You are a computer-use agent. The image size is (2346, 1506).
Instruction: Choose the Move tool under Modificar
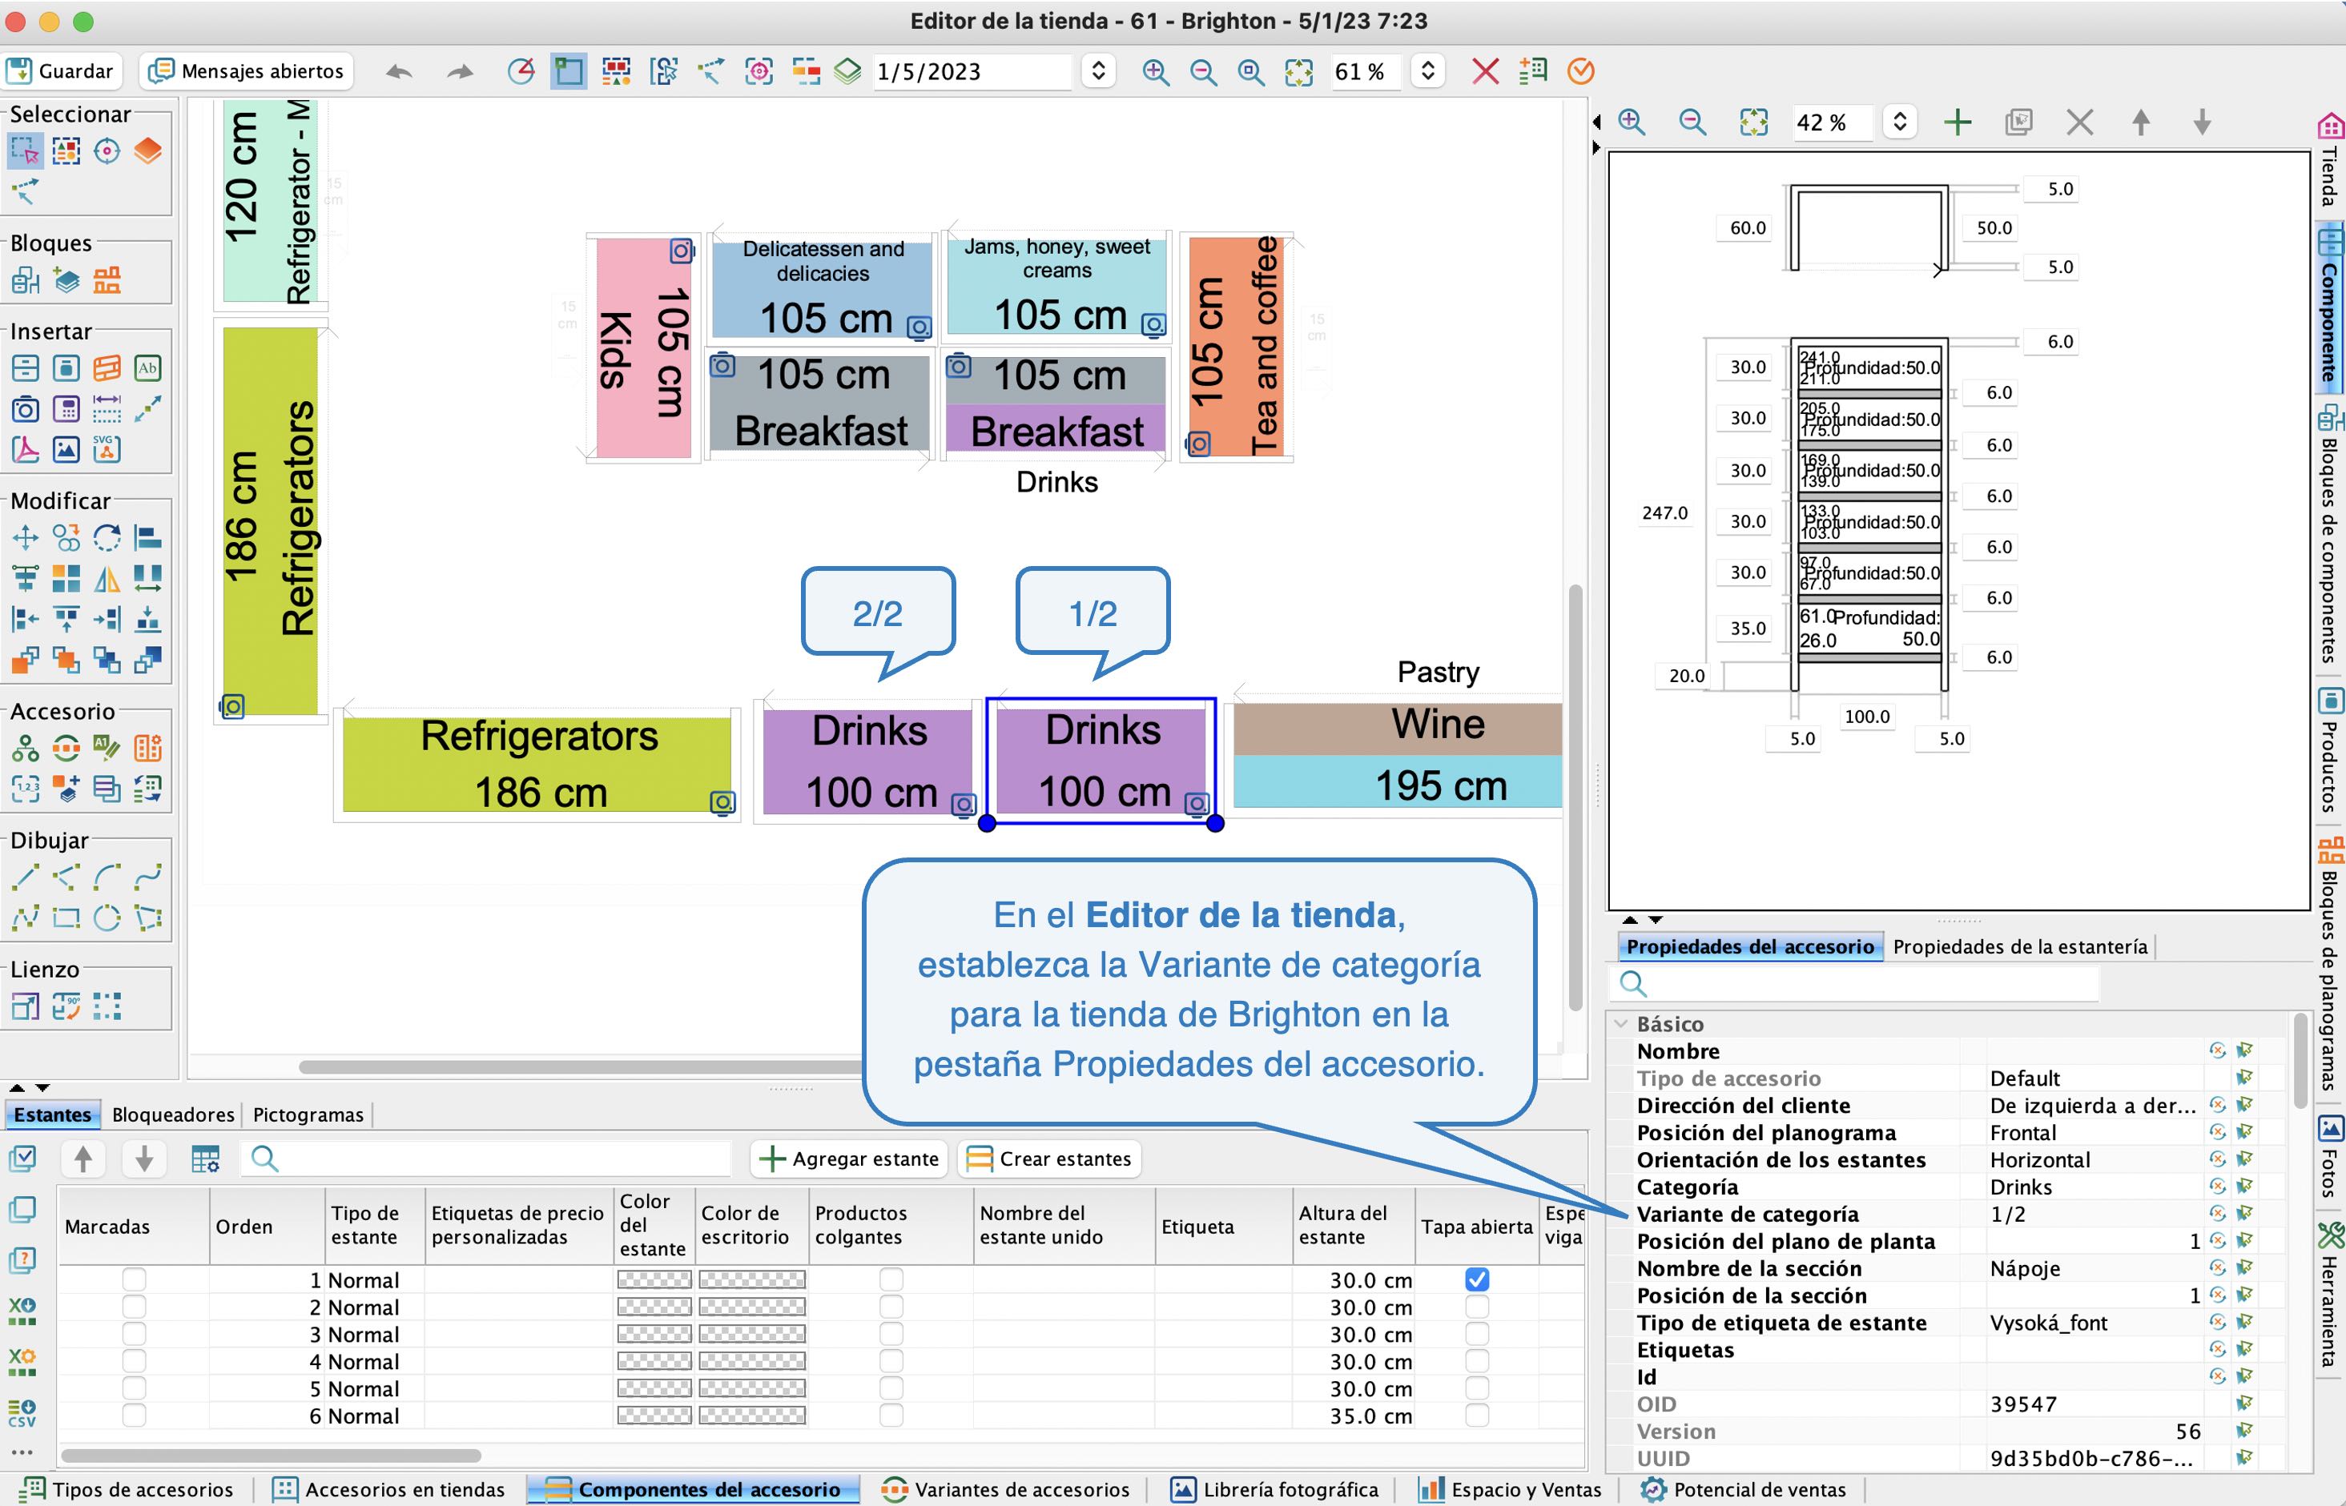click(x=26, y=537)
